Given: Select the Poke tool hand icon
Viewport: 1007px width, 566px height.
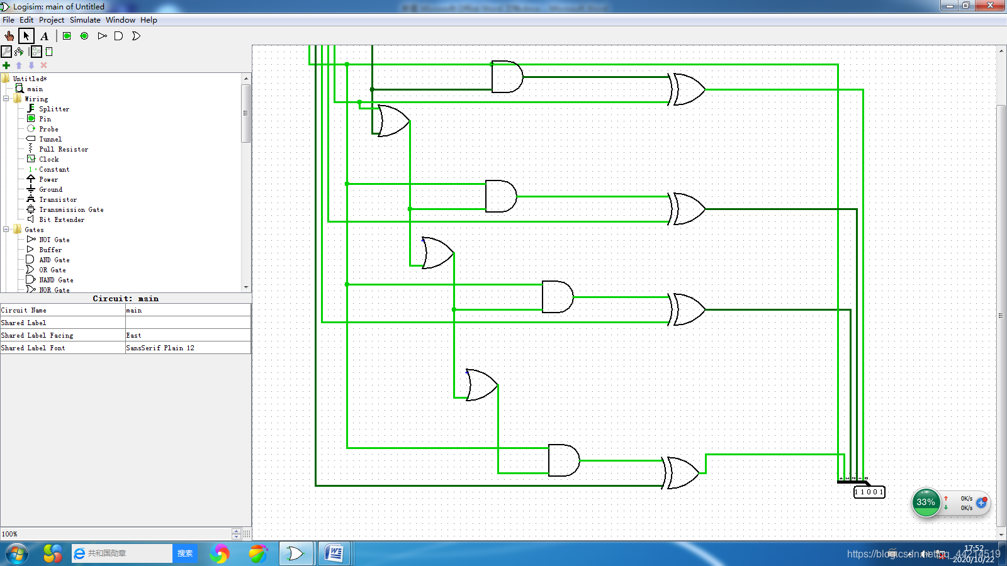Looking at the screenshot, I should tap(9, 36).
